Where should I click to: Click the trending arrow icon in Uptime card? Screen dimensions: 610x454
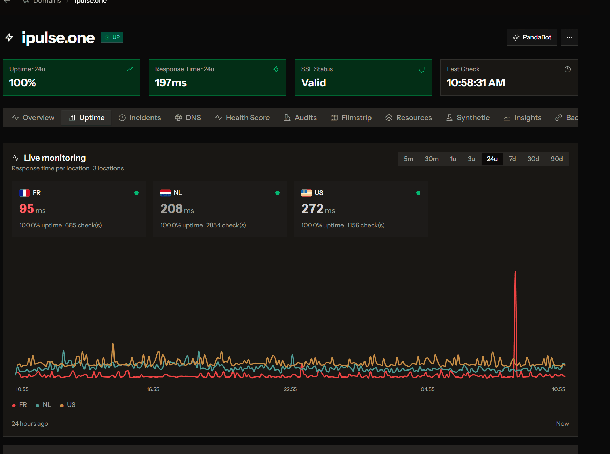(130, 69)
